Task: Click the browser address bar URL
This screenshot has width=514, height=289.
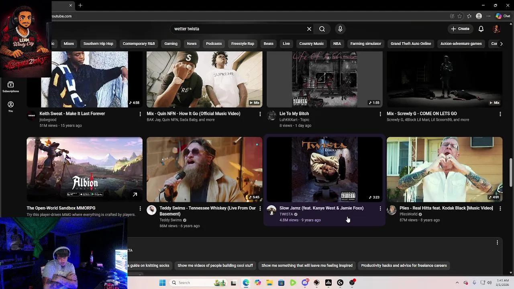Action: point(61,16)
